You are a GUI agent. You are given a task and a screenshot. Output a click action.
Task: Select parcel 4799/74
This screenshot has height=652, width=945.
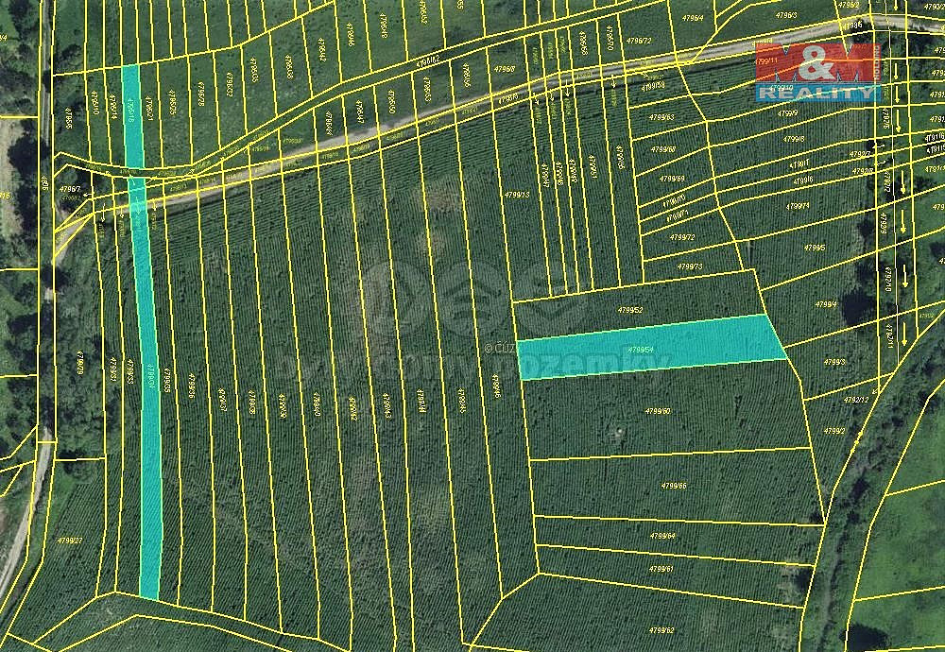[x=798, y=206]
